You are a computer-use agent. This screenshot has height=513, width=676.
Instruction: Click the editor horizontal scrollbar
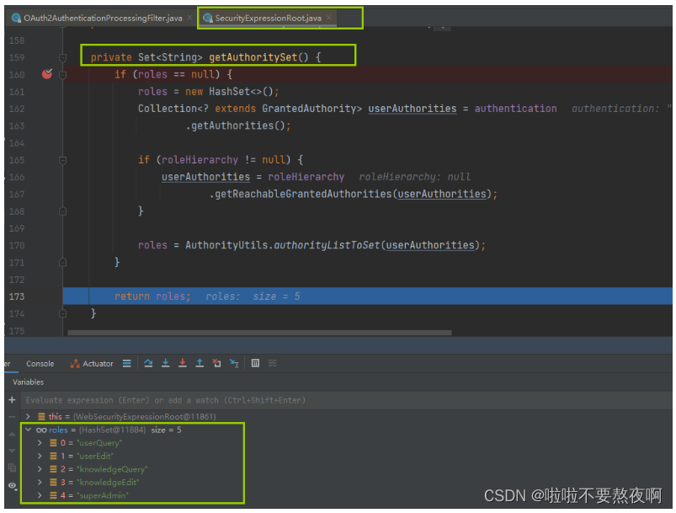click(259, 333)
